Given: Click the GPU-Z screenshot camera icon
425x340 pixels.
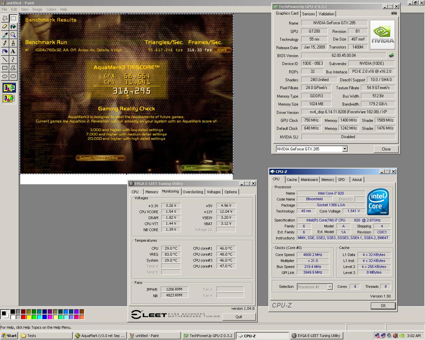Looking at the screenshot, I should pyautogui.click(x=394, y=13).
